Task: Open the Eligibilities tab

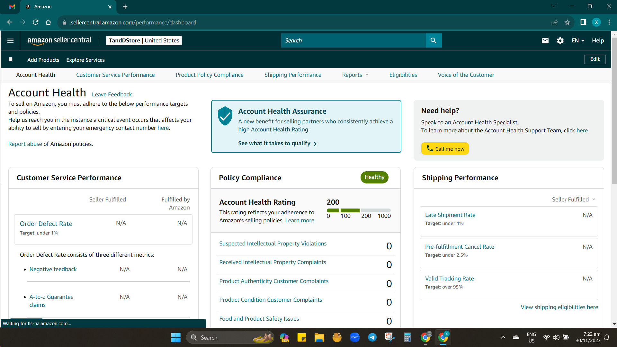Action: tap(403, 75)
